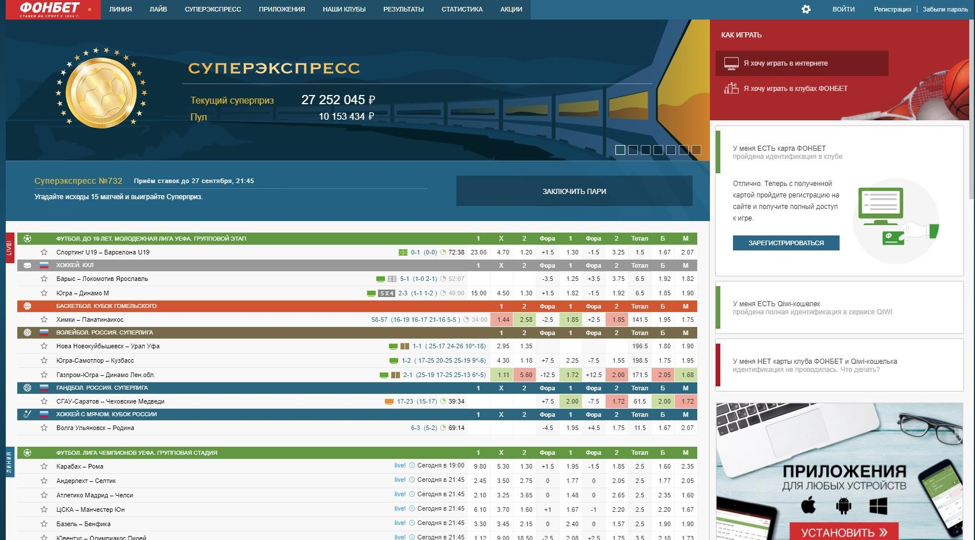Viewport: 975px width, 540px height.
Task: Go to the СУПЕРЭКСПРЕСС menu item
Action: [213, 9]
